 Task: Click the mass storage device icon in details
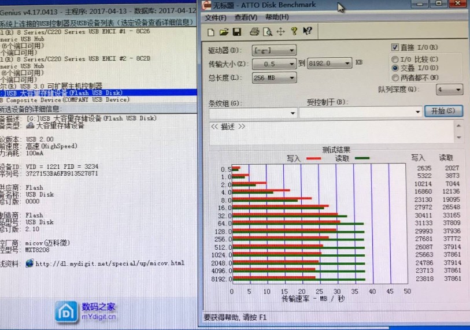pyautogui.click(x=30, y=125)
